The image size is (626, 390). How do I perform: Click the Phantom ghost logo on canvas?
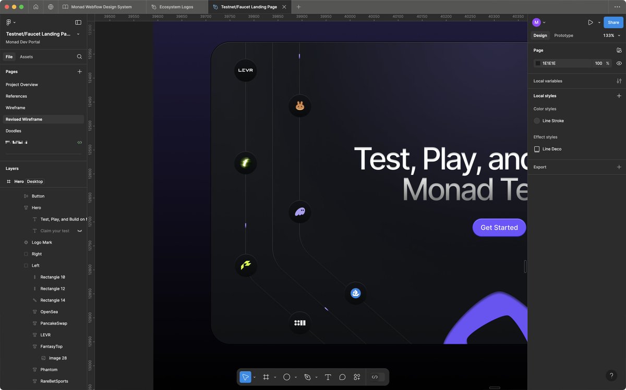point(300,212)
